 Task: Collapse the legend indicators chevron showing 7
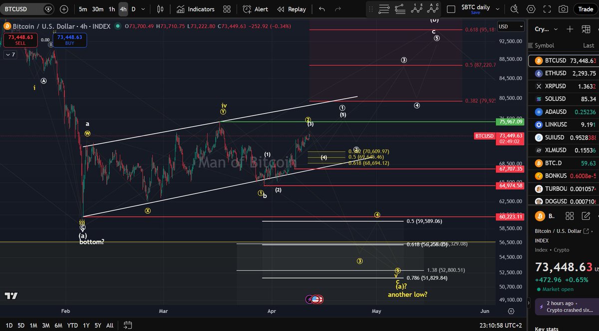pos(10,54)
